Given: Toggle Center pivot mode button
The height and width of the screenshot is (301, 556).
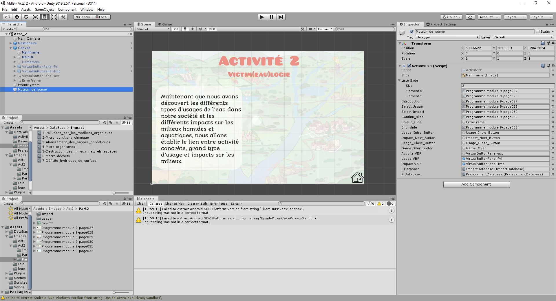Looking at the screenshot, I should point(83,17).
